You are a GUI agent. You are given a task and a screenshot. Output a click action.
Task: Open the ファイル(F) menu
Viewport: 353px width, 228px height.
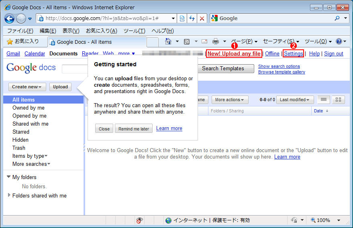20,31
